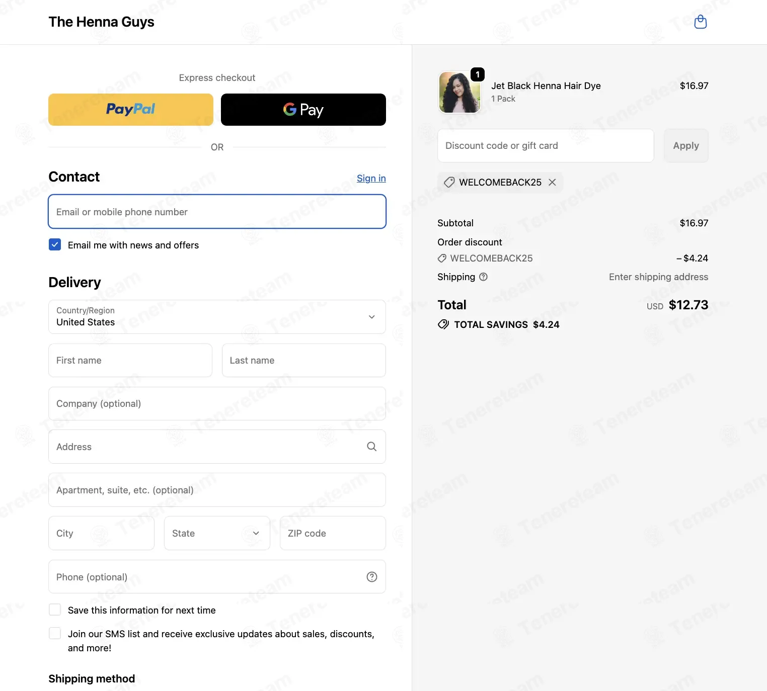The height and width of the screenshot is (691, 767).
Task: Click the total savings tag icon
Action: (x=443, y=324)
